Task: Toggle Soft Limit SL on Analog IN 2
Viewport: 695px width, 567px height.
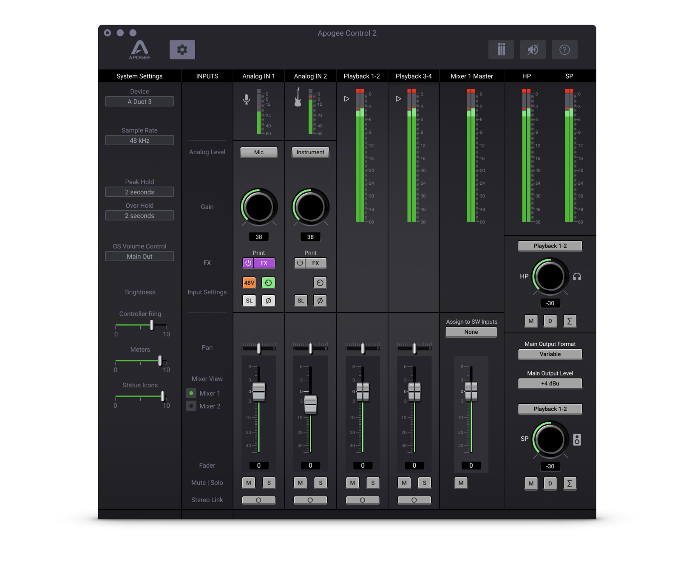Action: tap(301, 300)
